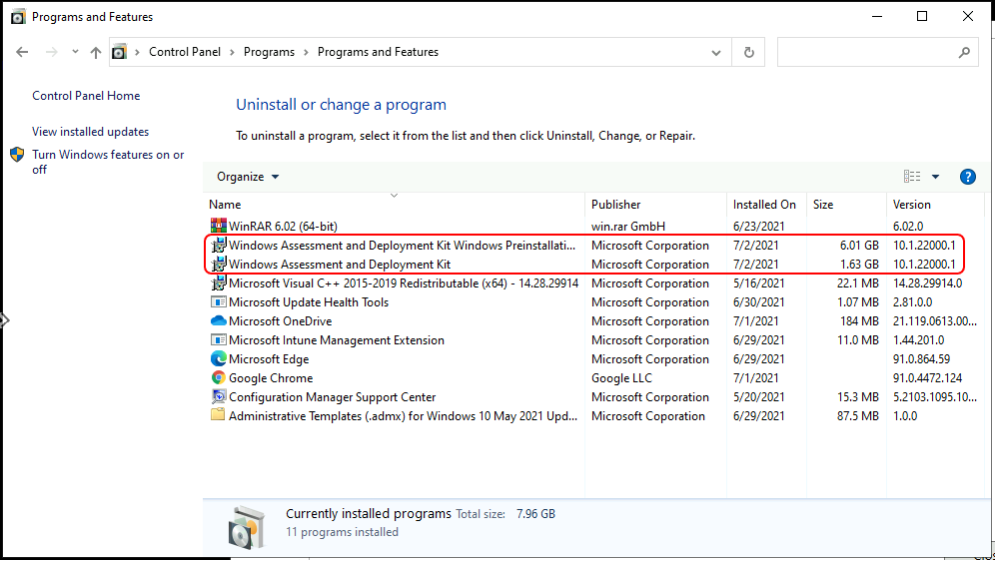995x561 pixels.
Task: Go back with the back arrow
Action: click(22, 52)
